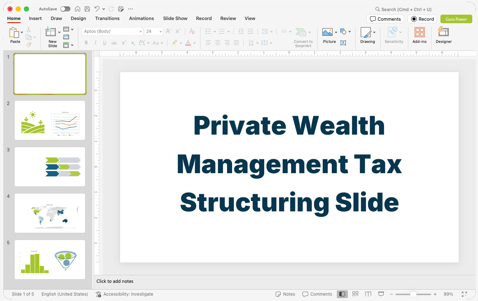478x301 pixels.
Task: Click the Redo icon
Action: (111, 9)
